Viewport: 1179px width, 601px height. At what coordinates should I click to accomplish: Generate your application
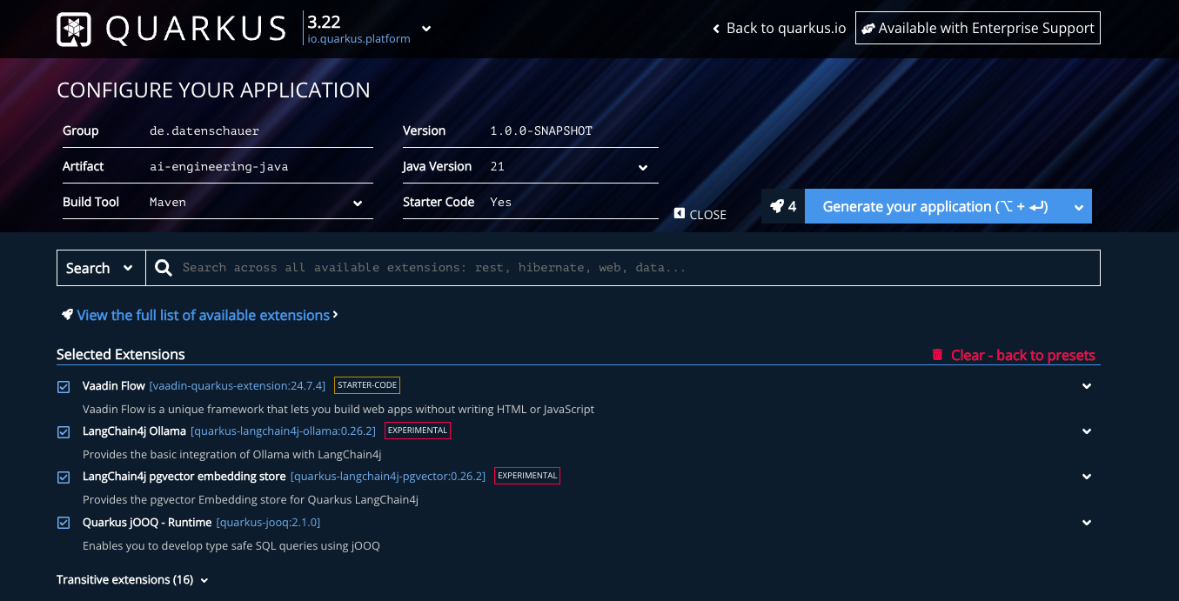coord(935,206)
